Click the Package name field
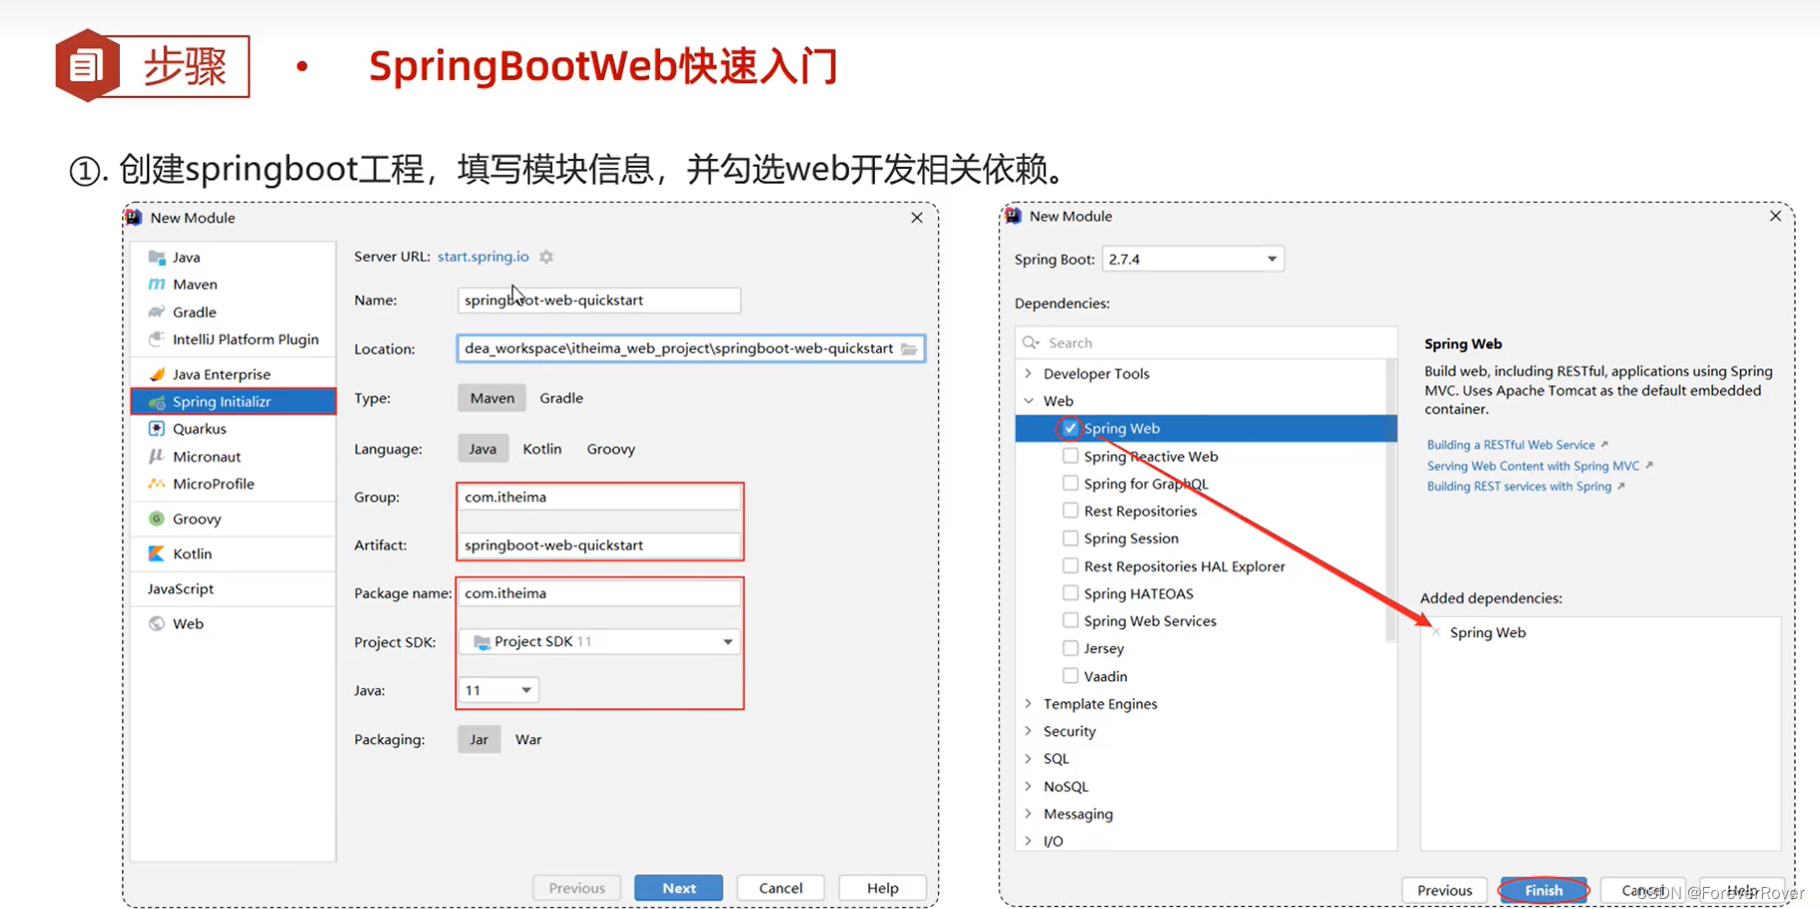 pos(599,593)
